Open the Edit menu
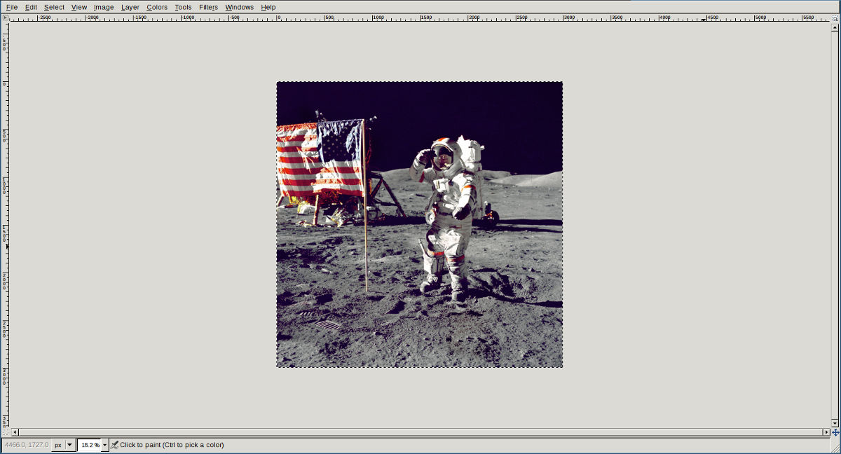 pyautogui.click(x=31, y=7)
